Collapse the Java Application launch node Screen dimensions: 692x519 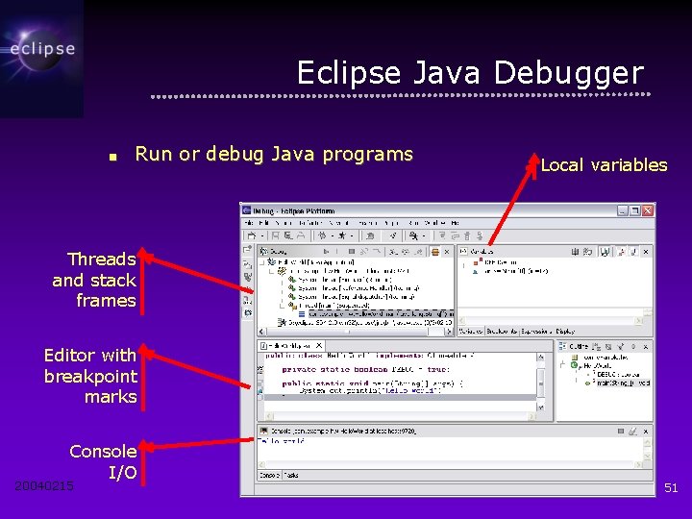[262, 262]
